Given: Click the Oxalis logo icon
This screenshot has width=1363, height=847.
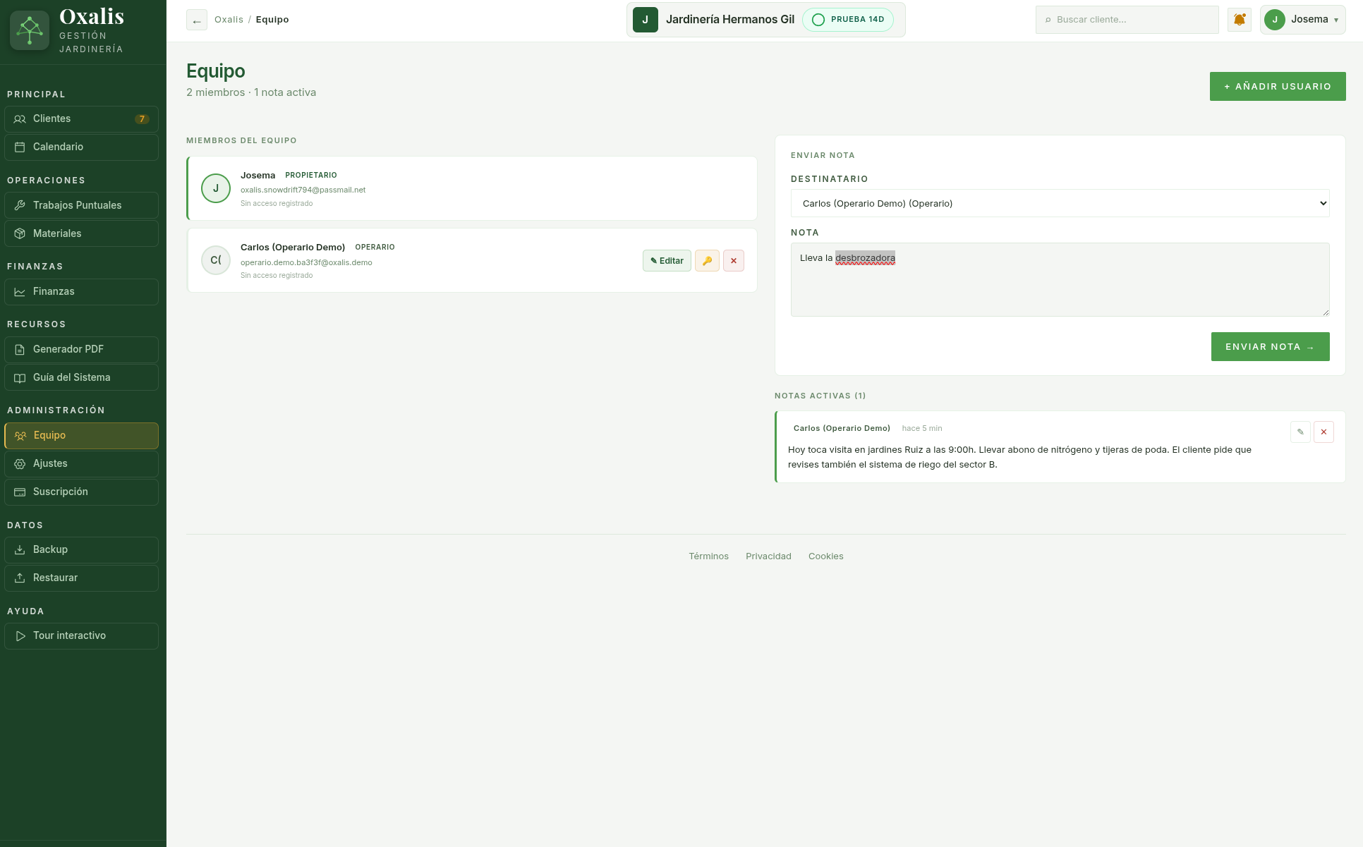Looking at the screenshot, I should pyautogui.click(x=30, y=30).
